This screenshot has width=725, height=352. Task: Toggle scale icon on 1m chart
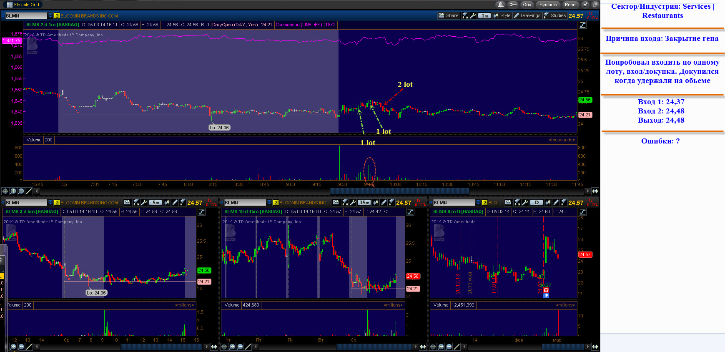(x=583, y=25)
